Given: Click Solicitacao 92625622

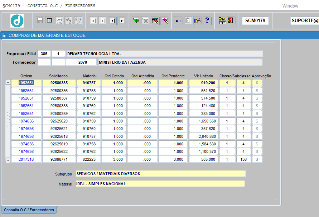Looking at the screenshot, I should [59, 151].
